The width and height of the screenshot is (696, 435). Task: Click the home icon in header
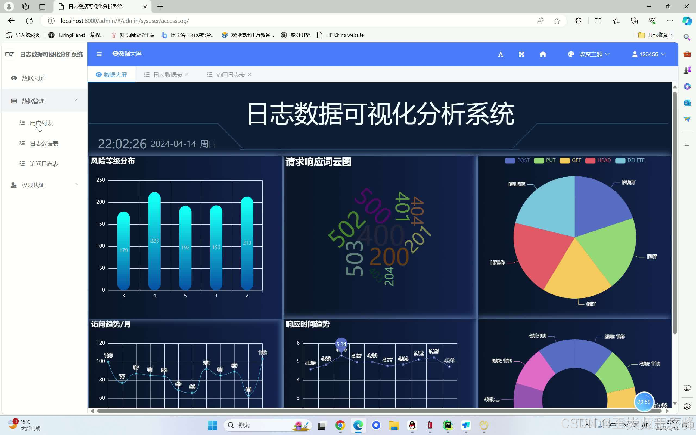pos(543,54)
